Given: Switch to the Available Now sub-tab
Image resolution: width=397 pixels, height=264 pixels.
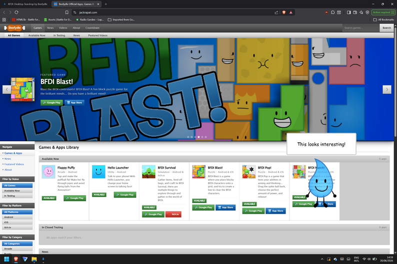Looking at the screenshot, I should 36,35.
